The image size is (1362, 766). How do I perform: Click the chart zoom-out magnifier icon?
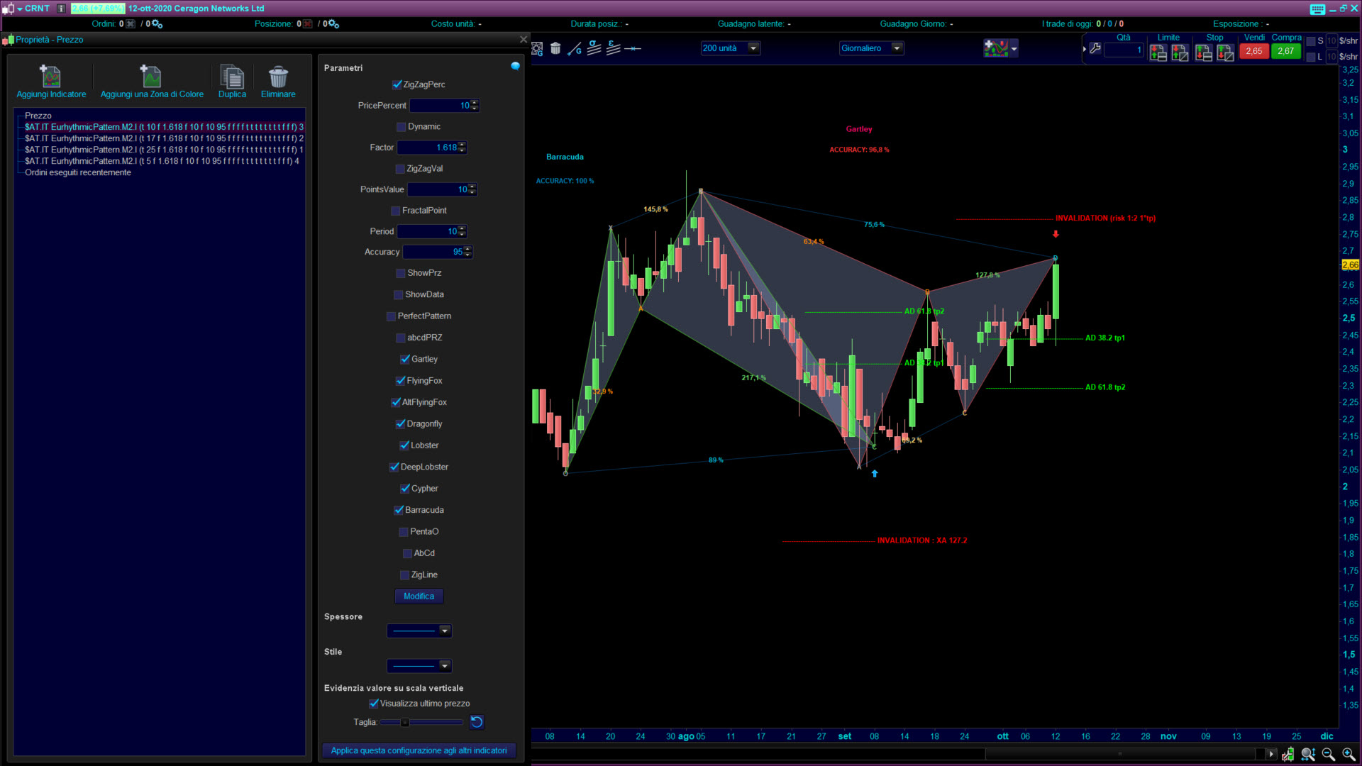(1329, 755)
